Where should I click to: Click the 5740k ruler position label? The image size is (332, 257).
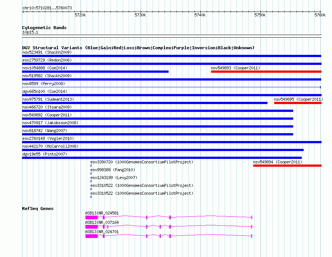pos(200,15)
